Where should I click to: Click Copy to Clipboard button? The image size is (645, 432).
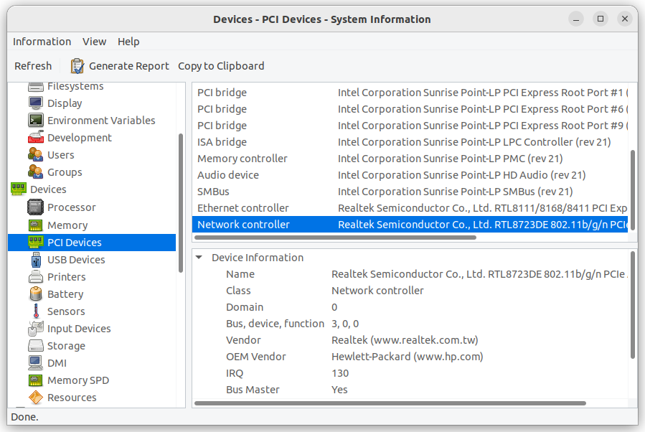tap(221, 66)
